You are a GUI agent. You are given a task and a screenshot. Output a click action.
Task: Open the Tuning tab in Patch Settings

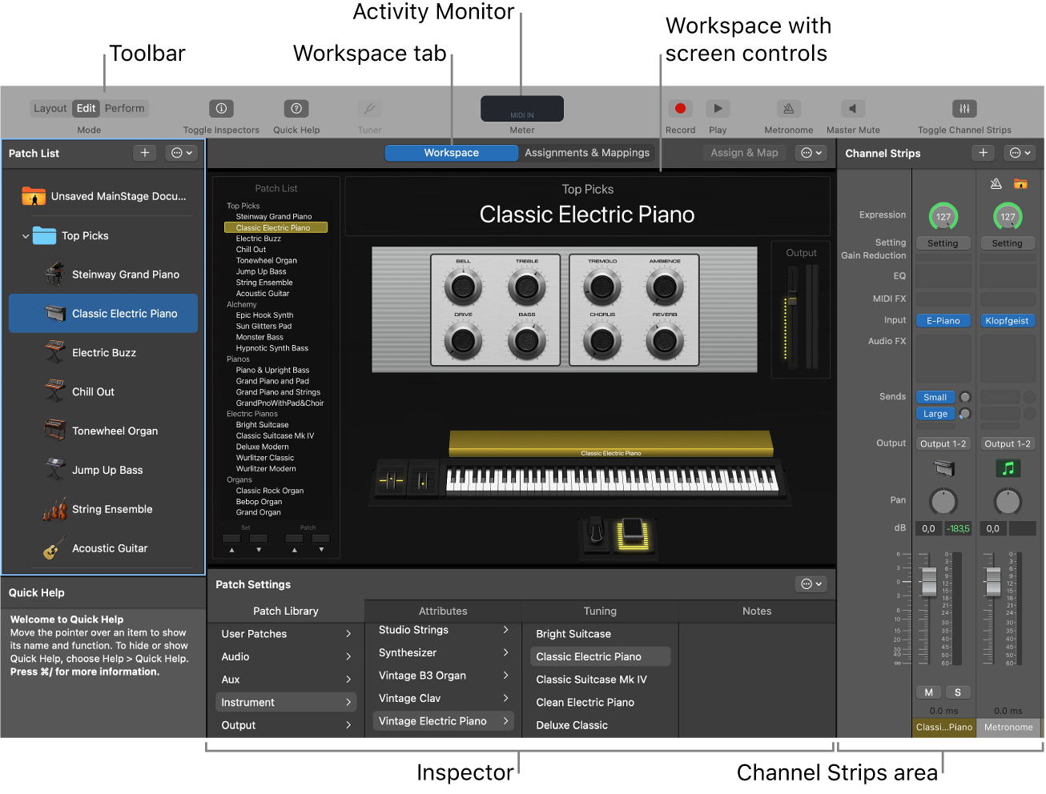pos(598,611)
